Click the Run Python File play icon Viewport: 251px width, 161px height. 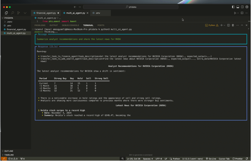236,13
